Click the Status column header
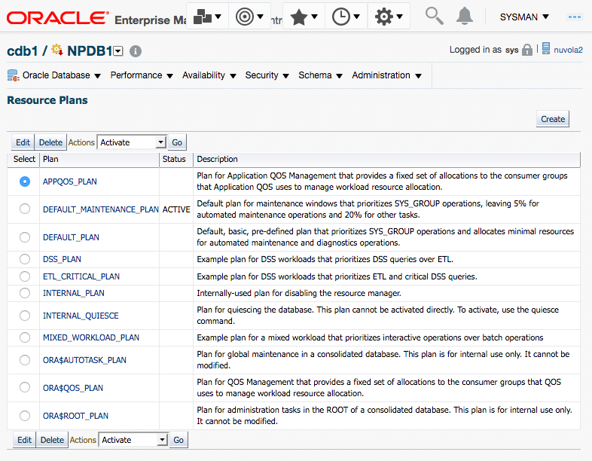The image size is (592, 461). (x=176, y=160)
